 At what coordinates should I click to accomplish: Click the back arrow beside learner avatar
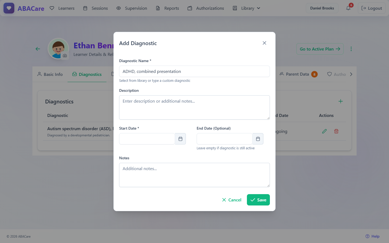(x=38, y=49)
